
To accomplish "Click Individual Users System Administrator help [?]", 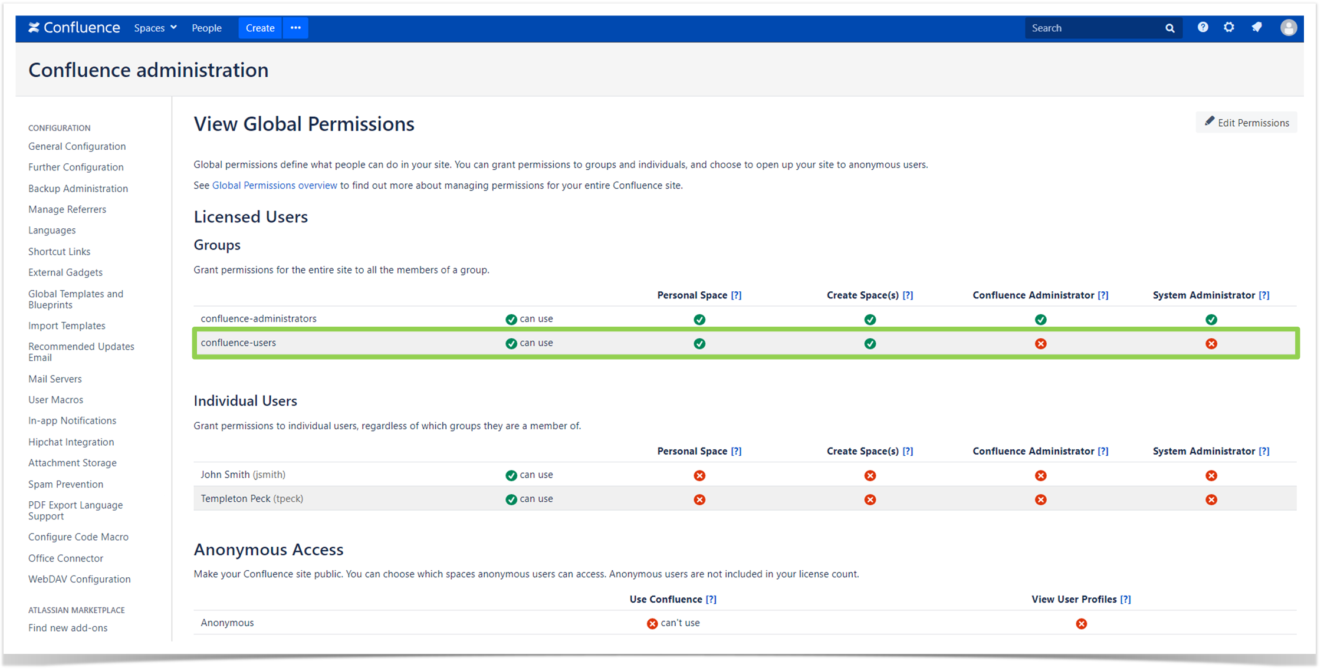I will 1264,451.
